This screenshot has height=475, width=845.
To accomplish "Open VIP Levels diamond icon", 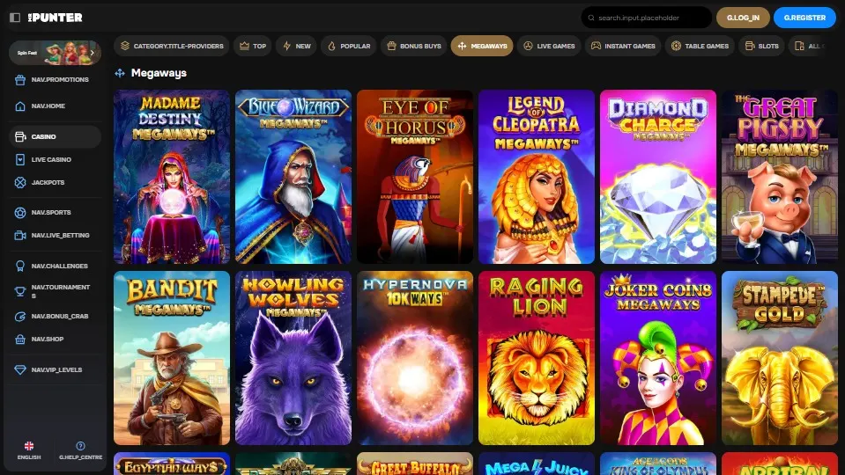I will tap(20, 370).
